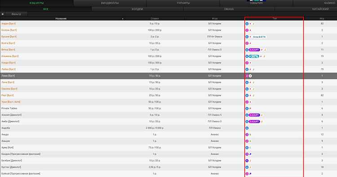Sort by the players count column header
Image resolution: width=337 pixels, height=177 pixels.
tap(322, 19)
